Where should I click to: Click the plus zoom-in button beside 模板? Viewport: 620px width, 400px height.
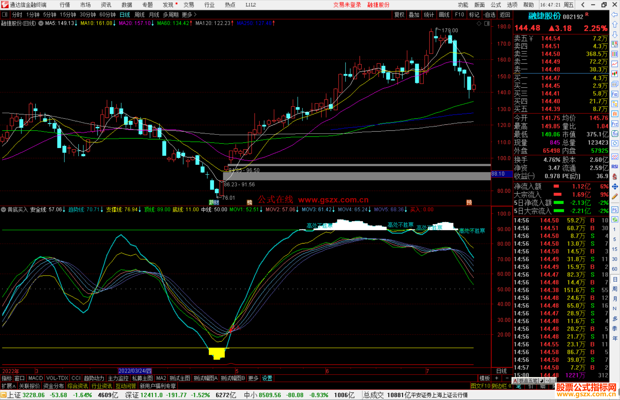pos(497,378)
